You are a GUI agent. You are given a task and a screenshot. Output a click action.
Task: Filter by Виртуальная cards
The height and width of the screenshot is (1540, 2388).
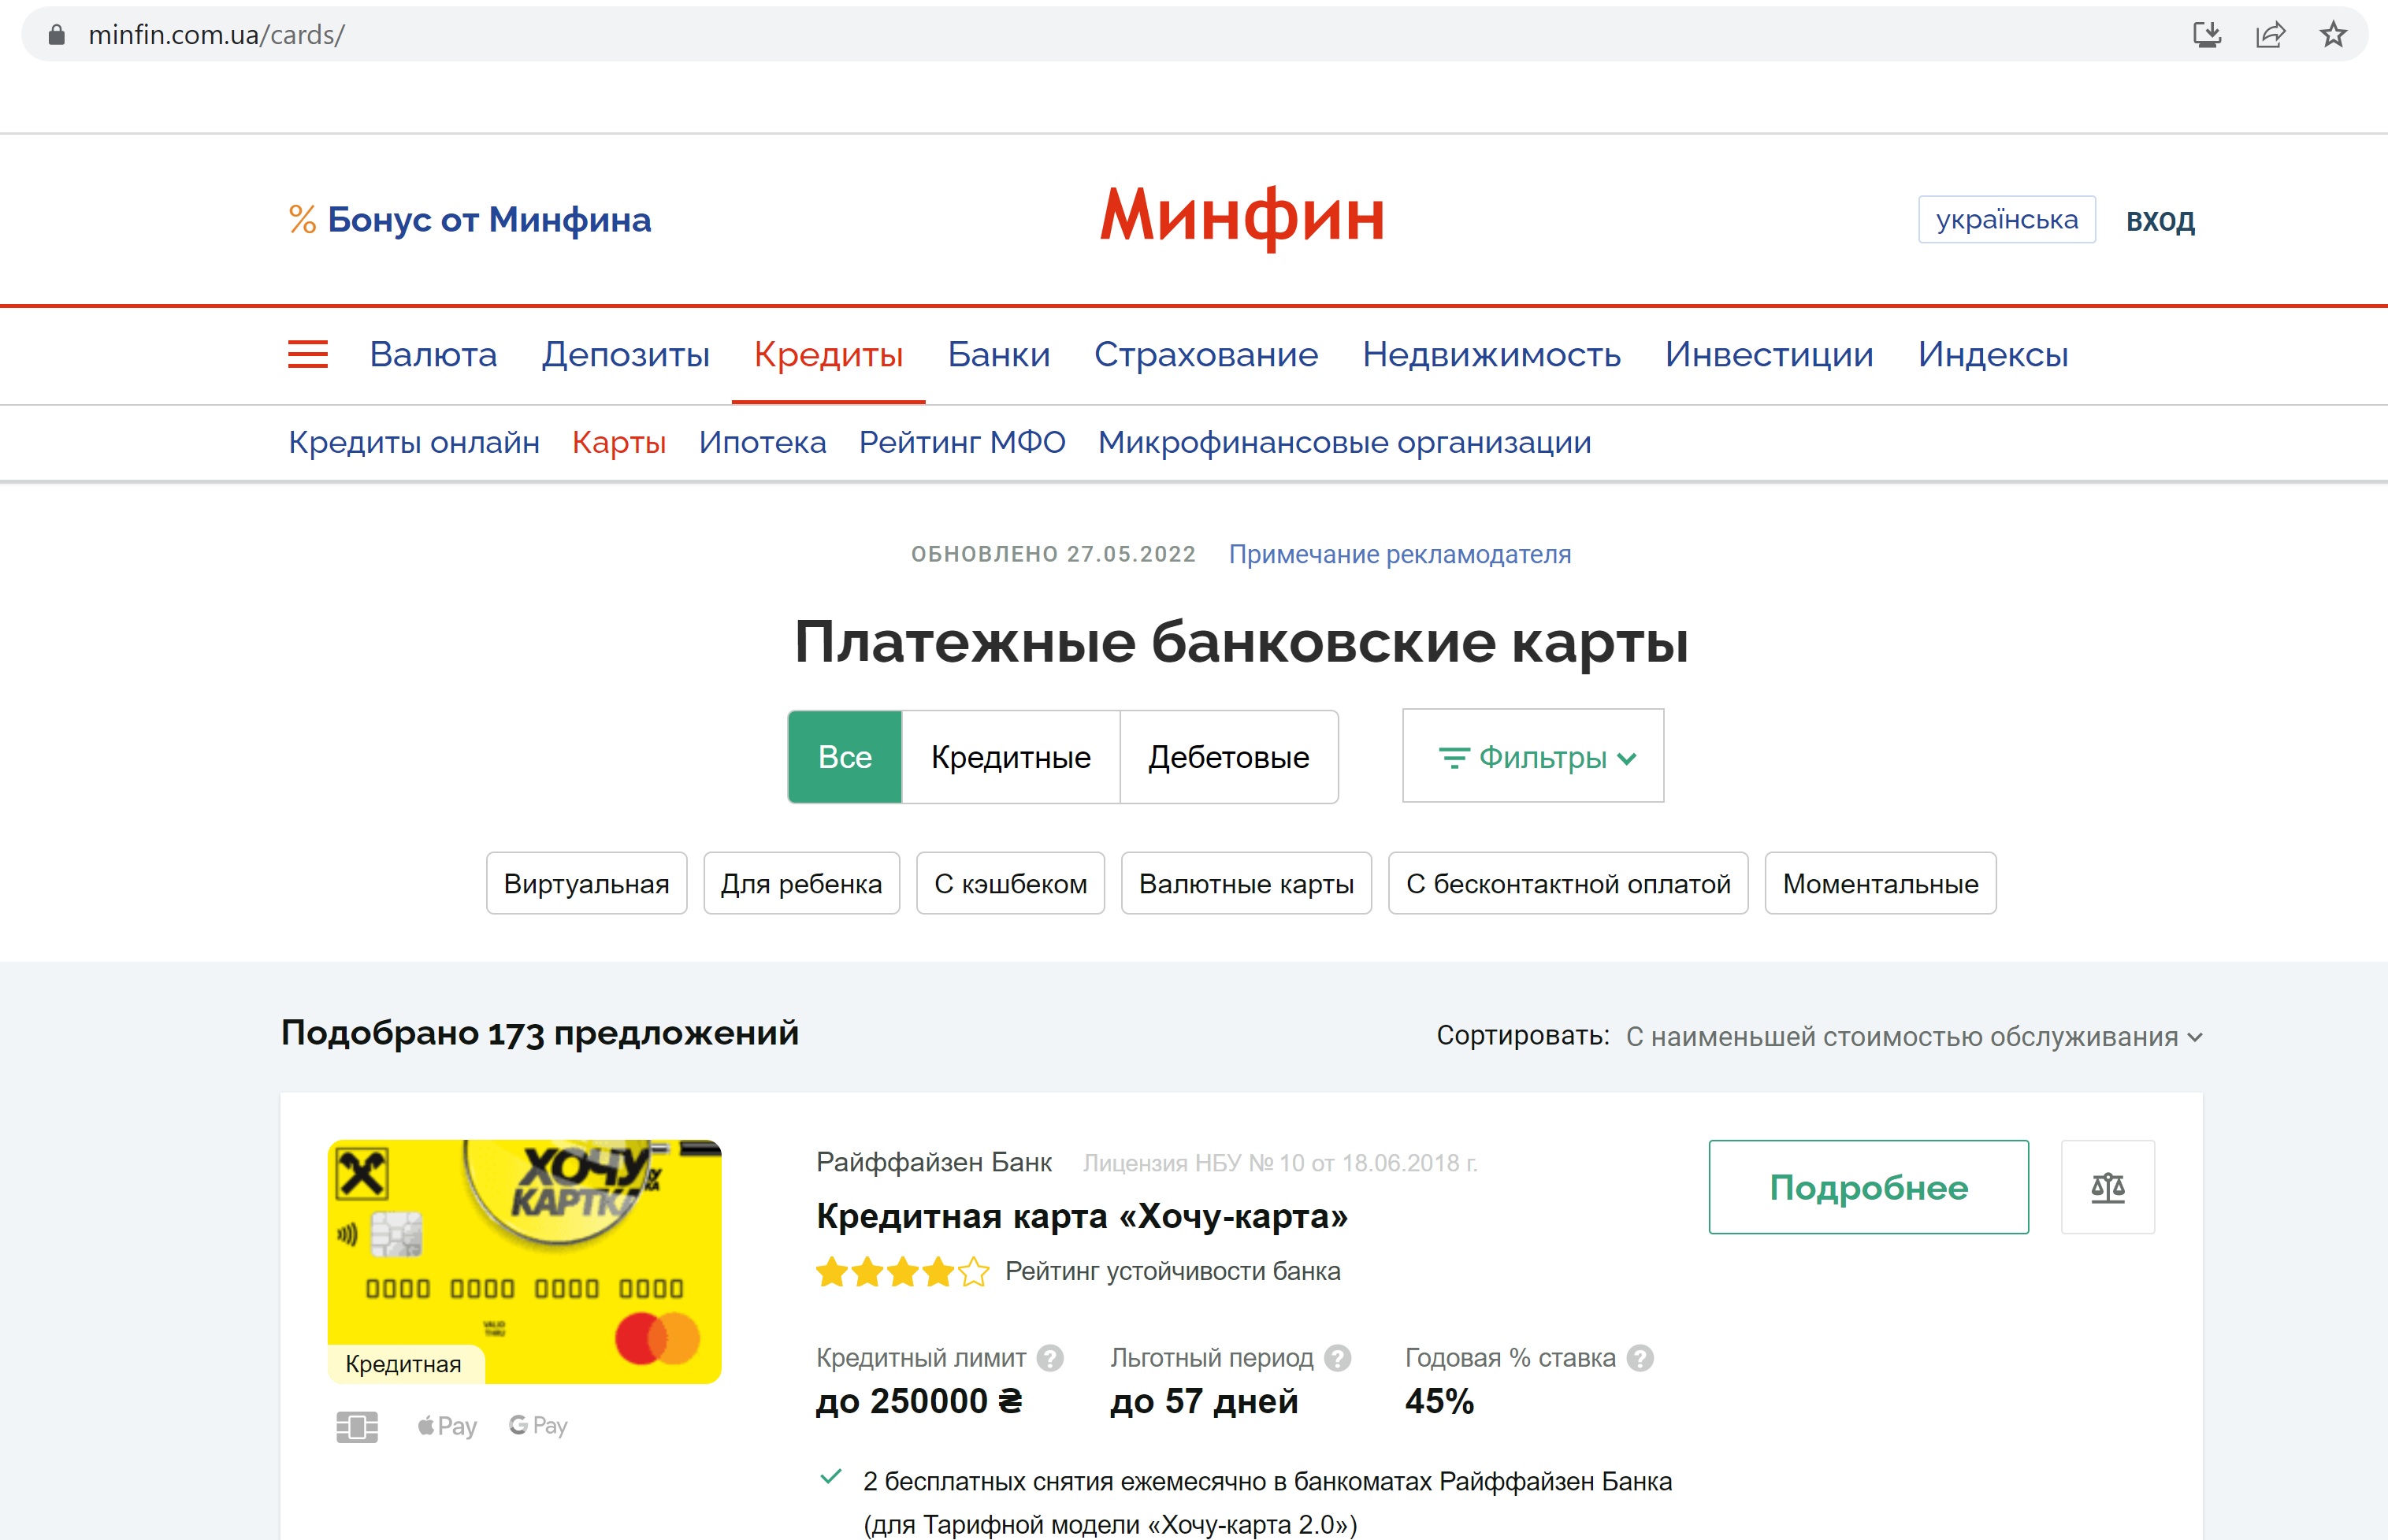click(x=587, y=883)
